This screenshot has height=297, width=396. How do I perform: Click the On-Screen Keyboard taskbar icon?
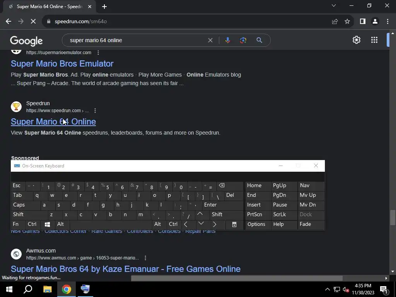(x=85, y=289)
